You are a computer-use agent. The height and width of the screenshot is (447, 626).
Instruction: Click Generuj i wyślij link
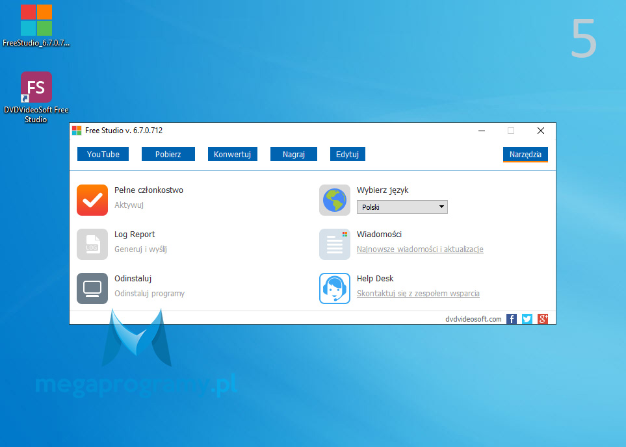(x=140, y=249)
